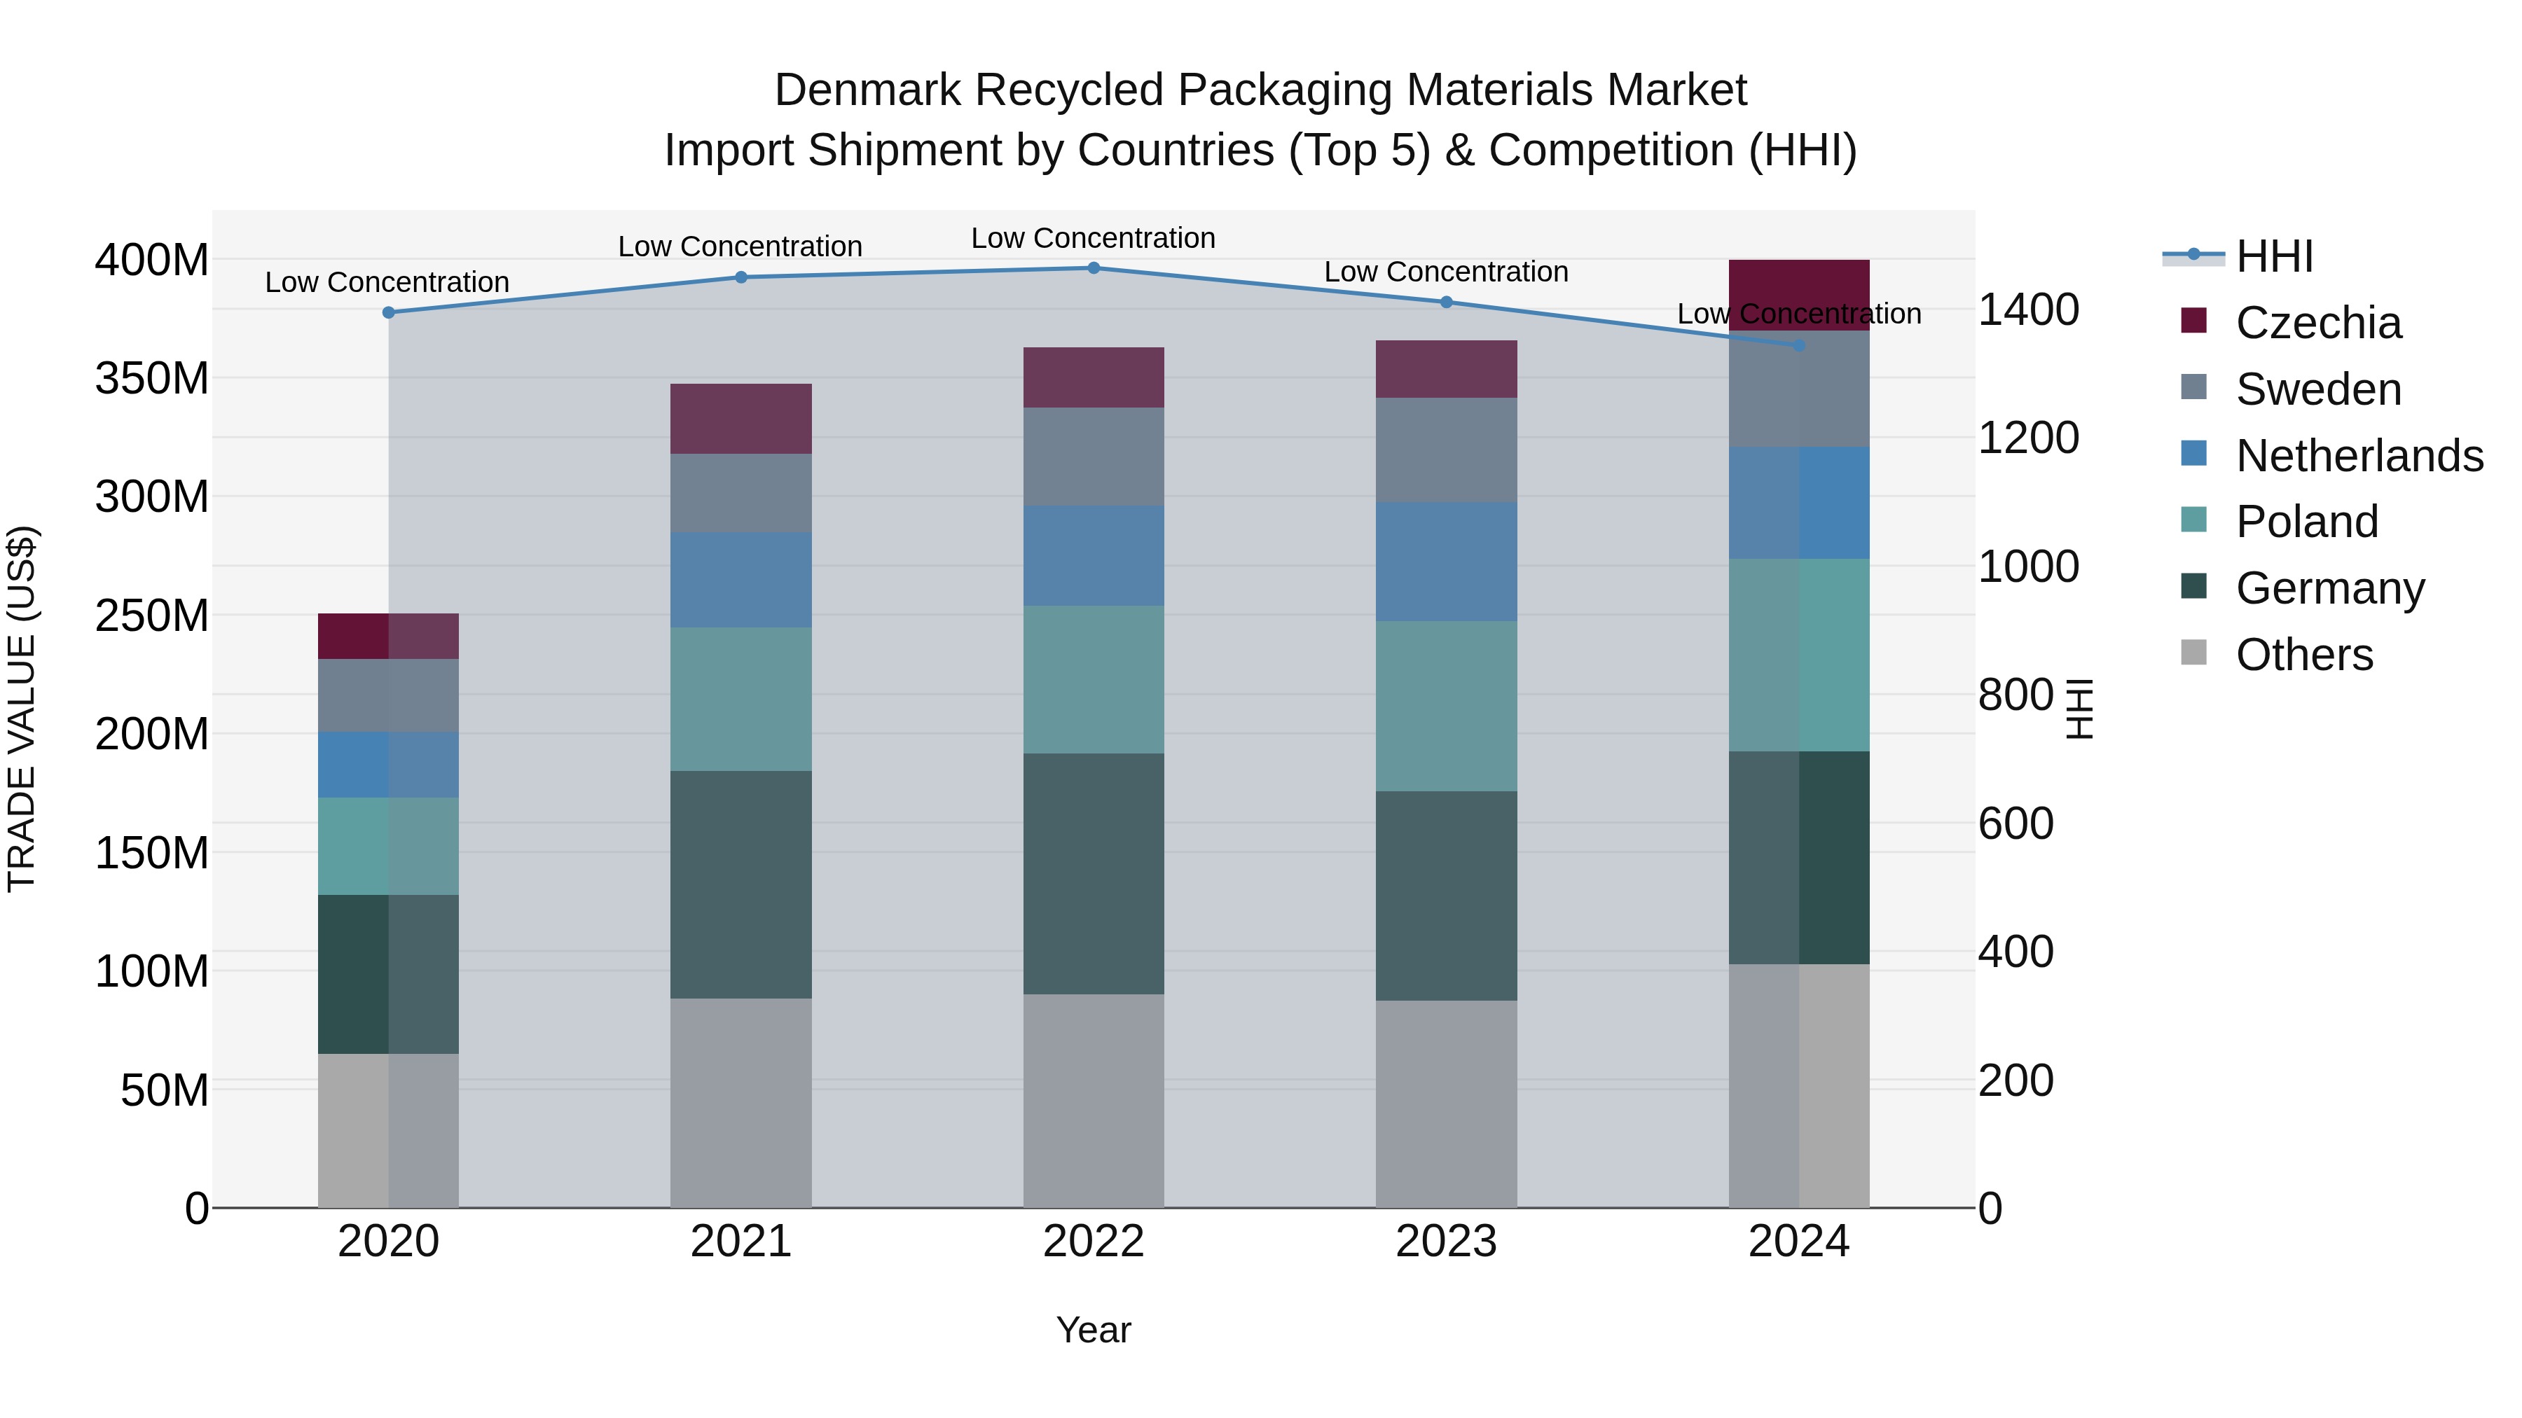Click the 200 HHI axis tick label
Image resolution: width=2522 pixels, height=1418 pixels.
[2015, 1080]
